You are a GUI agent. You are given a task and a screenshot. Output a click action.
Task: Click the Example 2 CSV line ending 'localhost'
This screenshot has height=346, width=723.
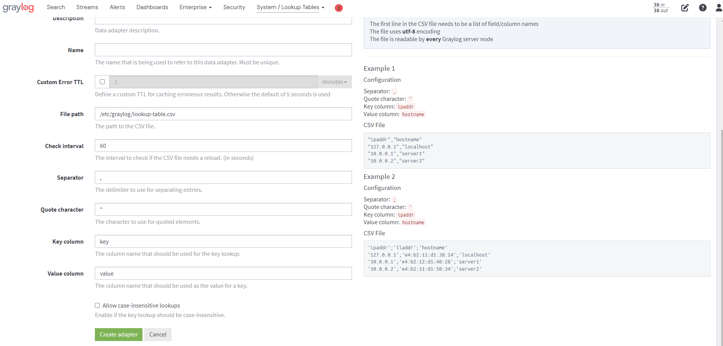coord(429,255)
